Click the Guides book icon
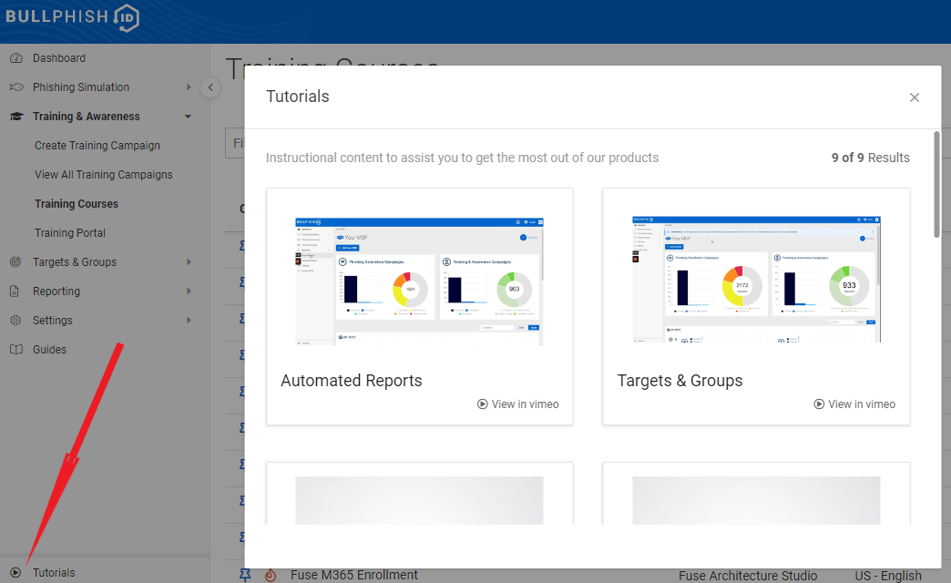This screenshot has width=951, height=583. (16, 350)
